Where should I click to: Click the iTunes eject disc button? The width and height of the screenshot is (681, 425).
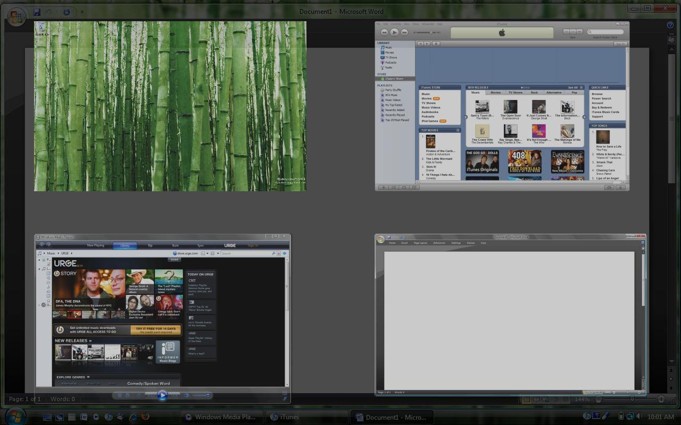click(x=621, y=187)
